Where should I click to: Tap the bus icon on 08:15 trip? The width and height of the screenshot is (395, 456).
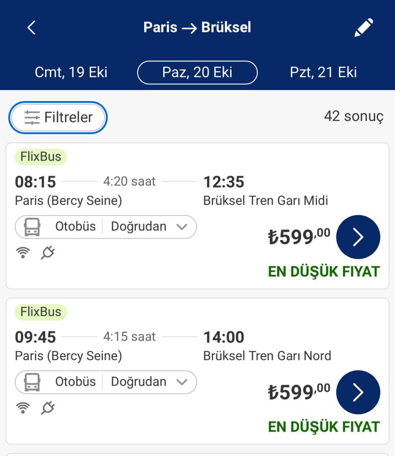(32, 227)
